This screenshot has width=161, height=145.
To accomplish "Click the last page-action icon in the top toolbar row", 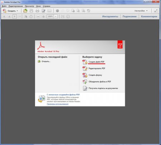I will [x=89, y=11].
